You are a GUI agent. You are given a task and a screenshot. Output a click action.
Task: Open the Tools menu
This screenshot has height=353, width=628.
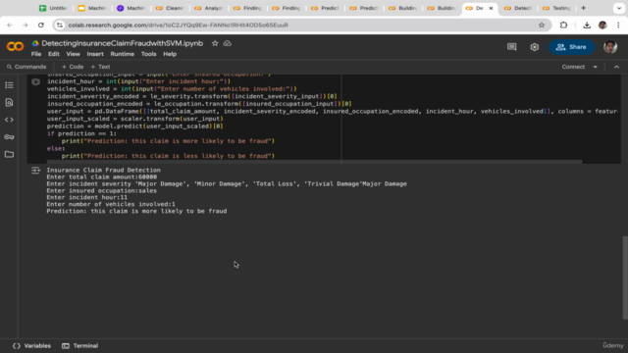point(148,54)
